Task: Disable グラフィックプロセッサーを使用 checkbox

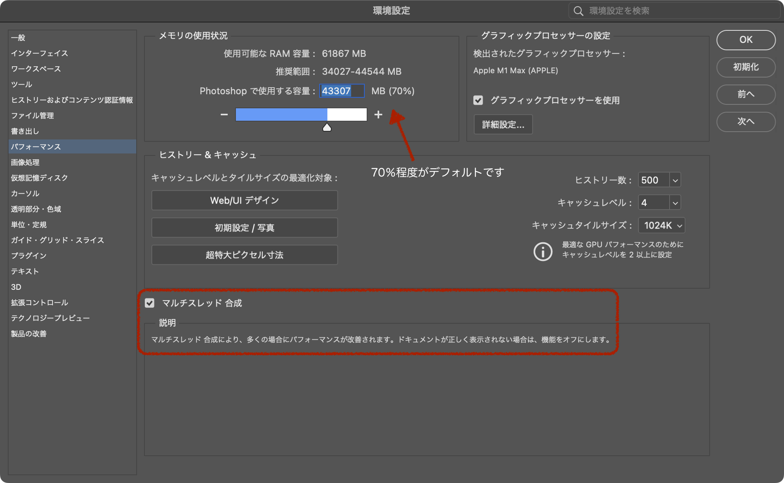Action: pos(478,100)
